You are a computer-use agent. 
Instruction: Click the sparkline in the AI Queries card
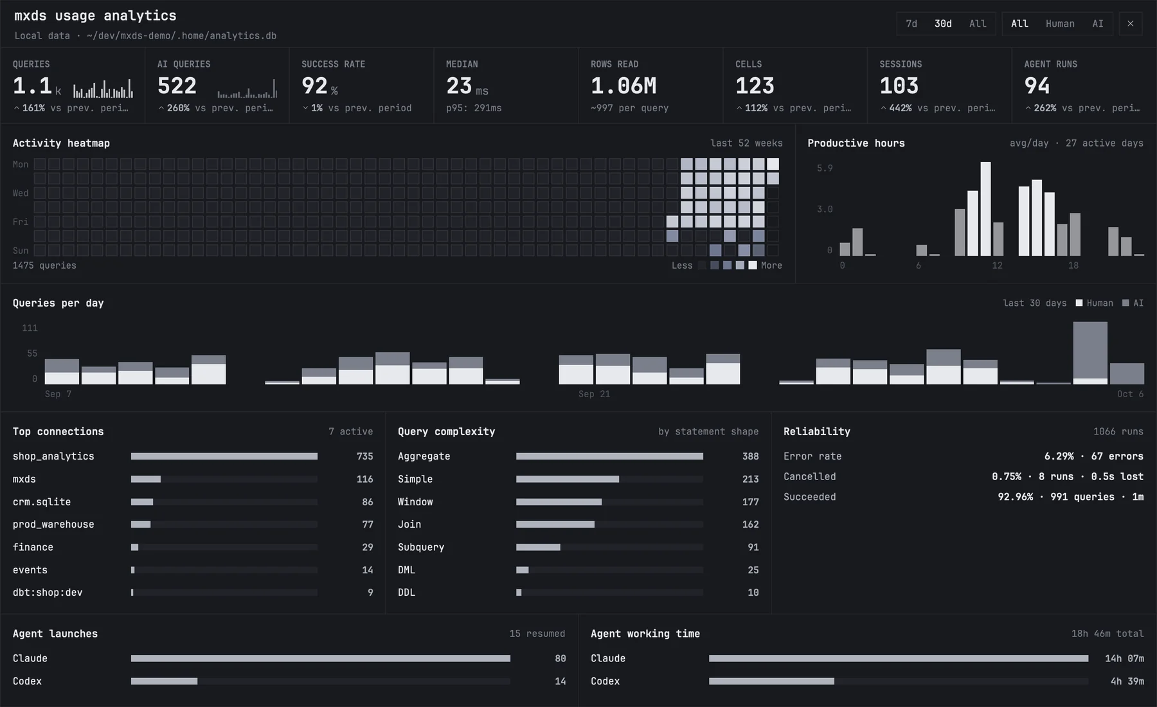coord(247,88)
